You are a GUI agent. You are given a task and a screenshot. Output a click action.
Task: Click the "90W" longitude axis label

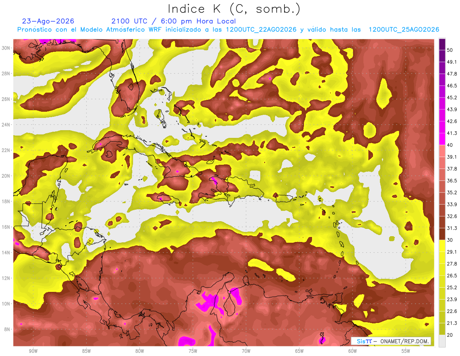[33, 351]
